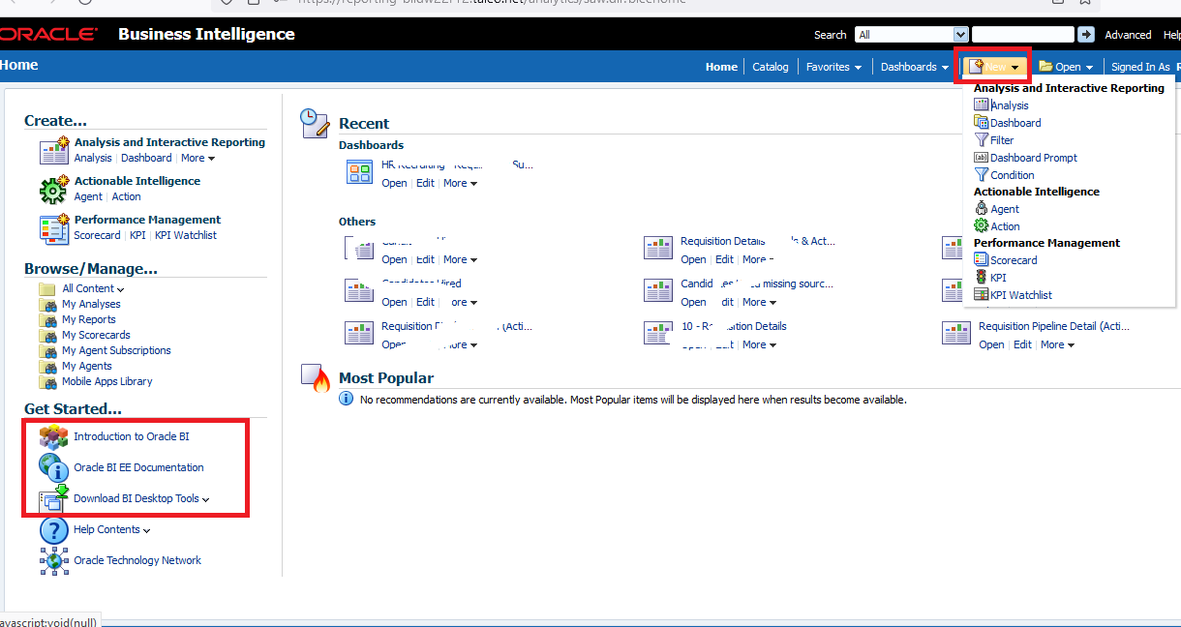This screenshot has height=627, width=1181.
Task: Click the Most Popular flame icon
Action: [x=315, y=377]
